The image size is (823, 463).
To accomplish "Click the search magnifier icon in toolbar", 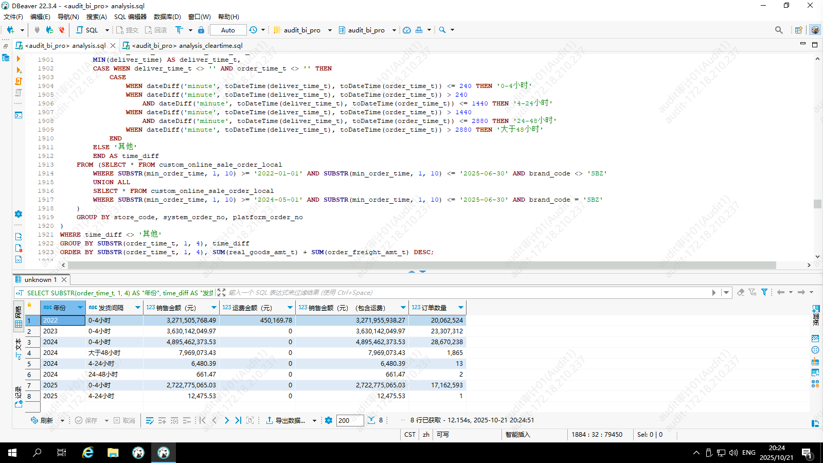I will coord(442,30).
